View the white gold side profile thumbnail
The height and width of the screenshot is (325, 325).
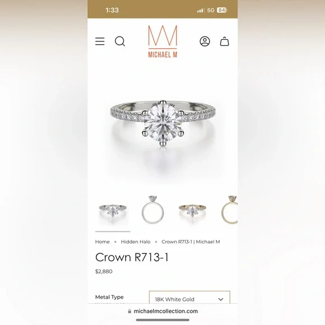(x=153, y=210)
